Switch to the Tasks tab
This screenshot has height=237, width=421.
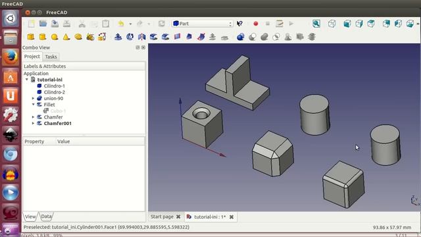tap(51, 57)
